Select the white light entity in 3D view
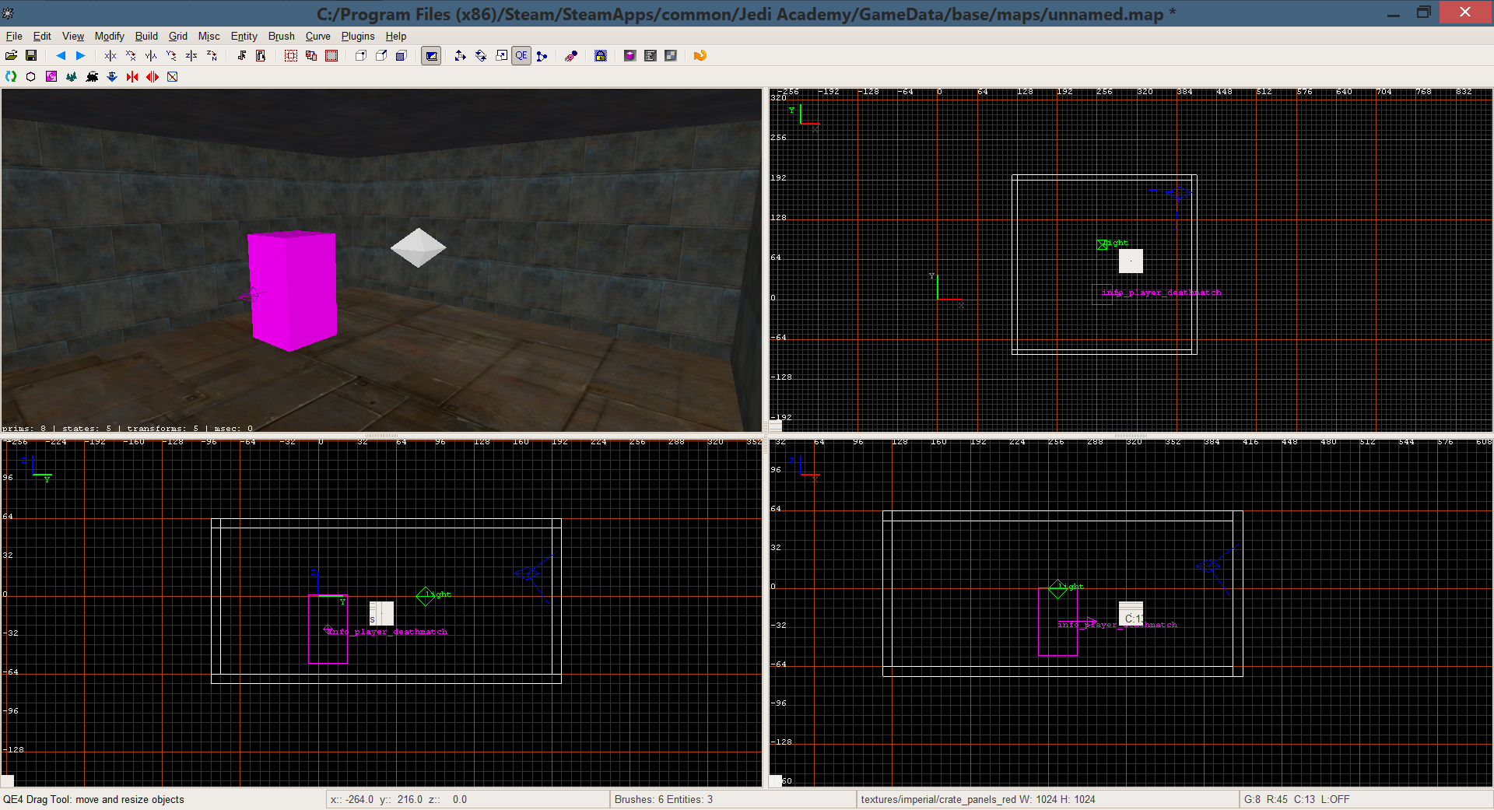The image size is (1494, 810). tap(418, 247)
